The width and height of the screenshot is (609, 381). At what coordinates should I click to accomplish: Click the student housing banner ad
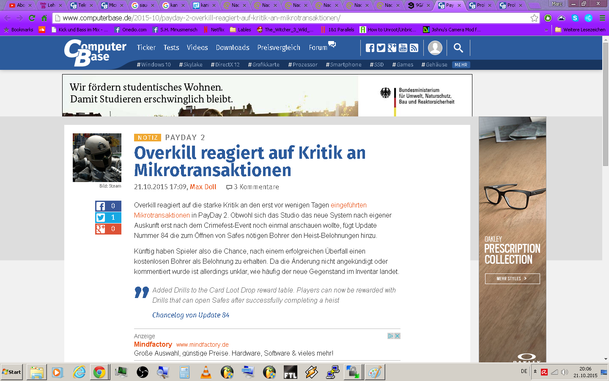267,95
